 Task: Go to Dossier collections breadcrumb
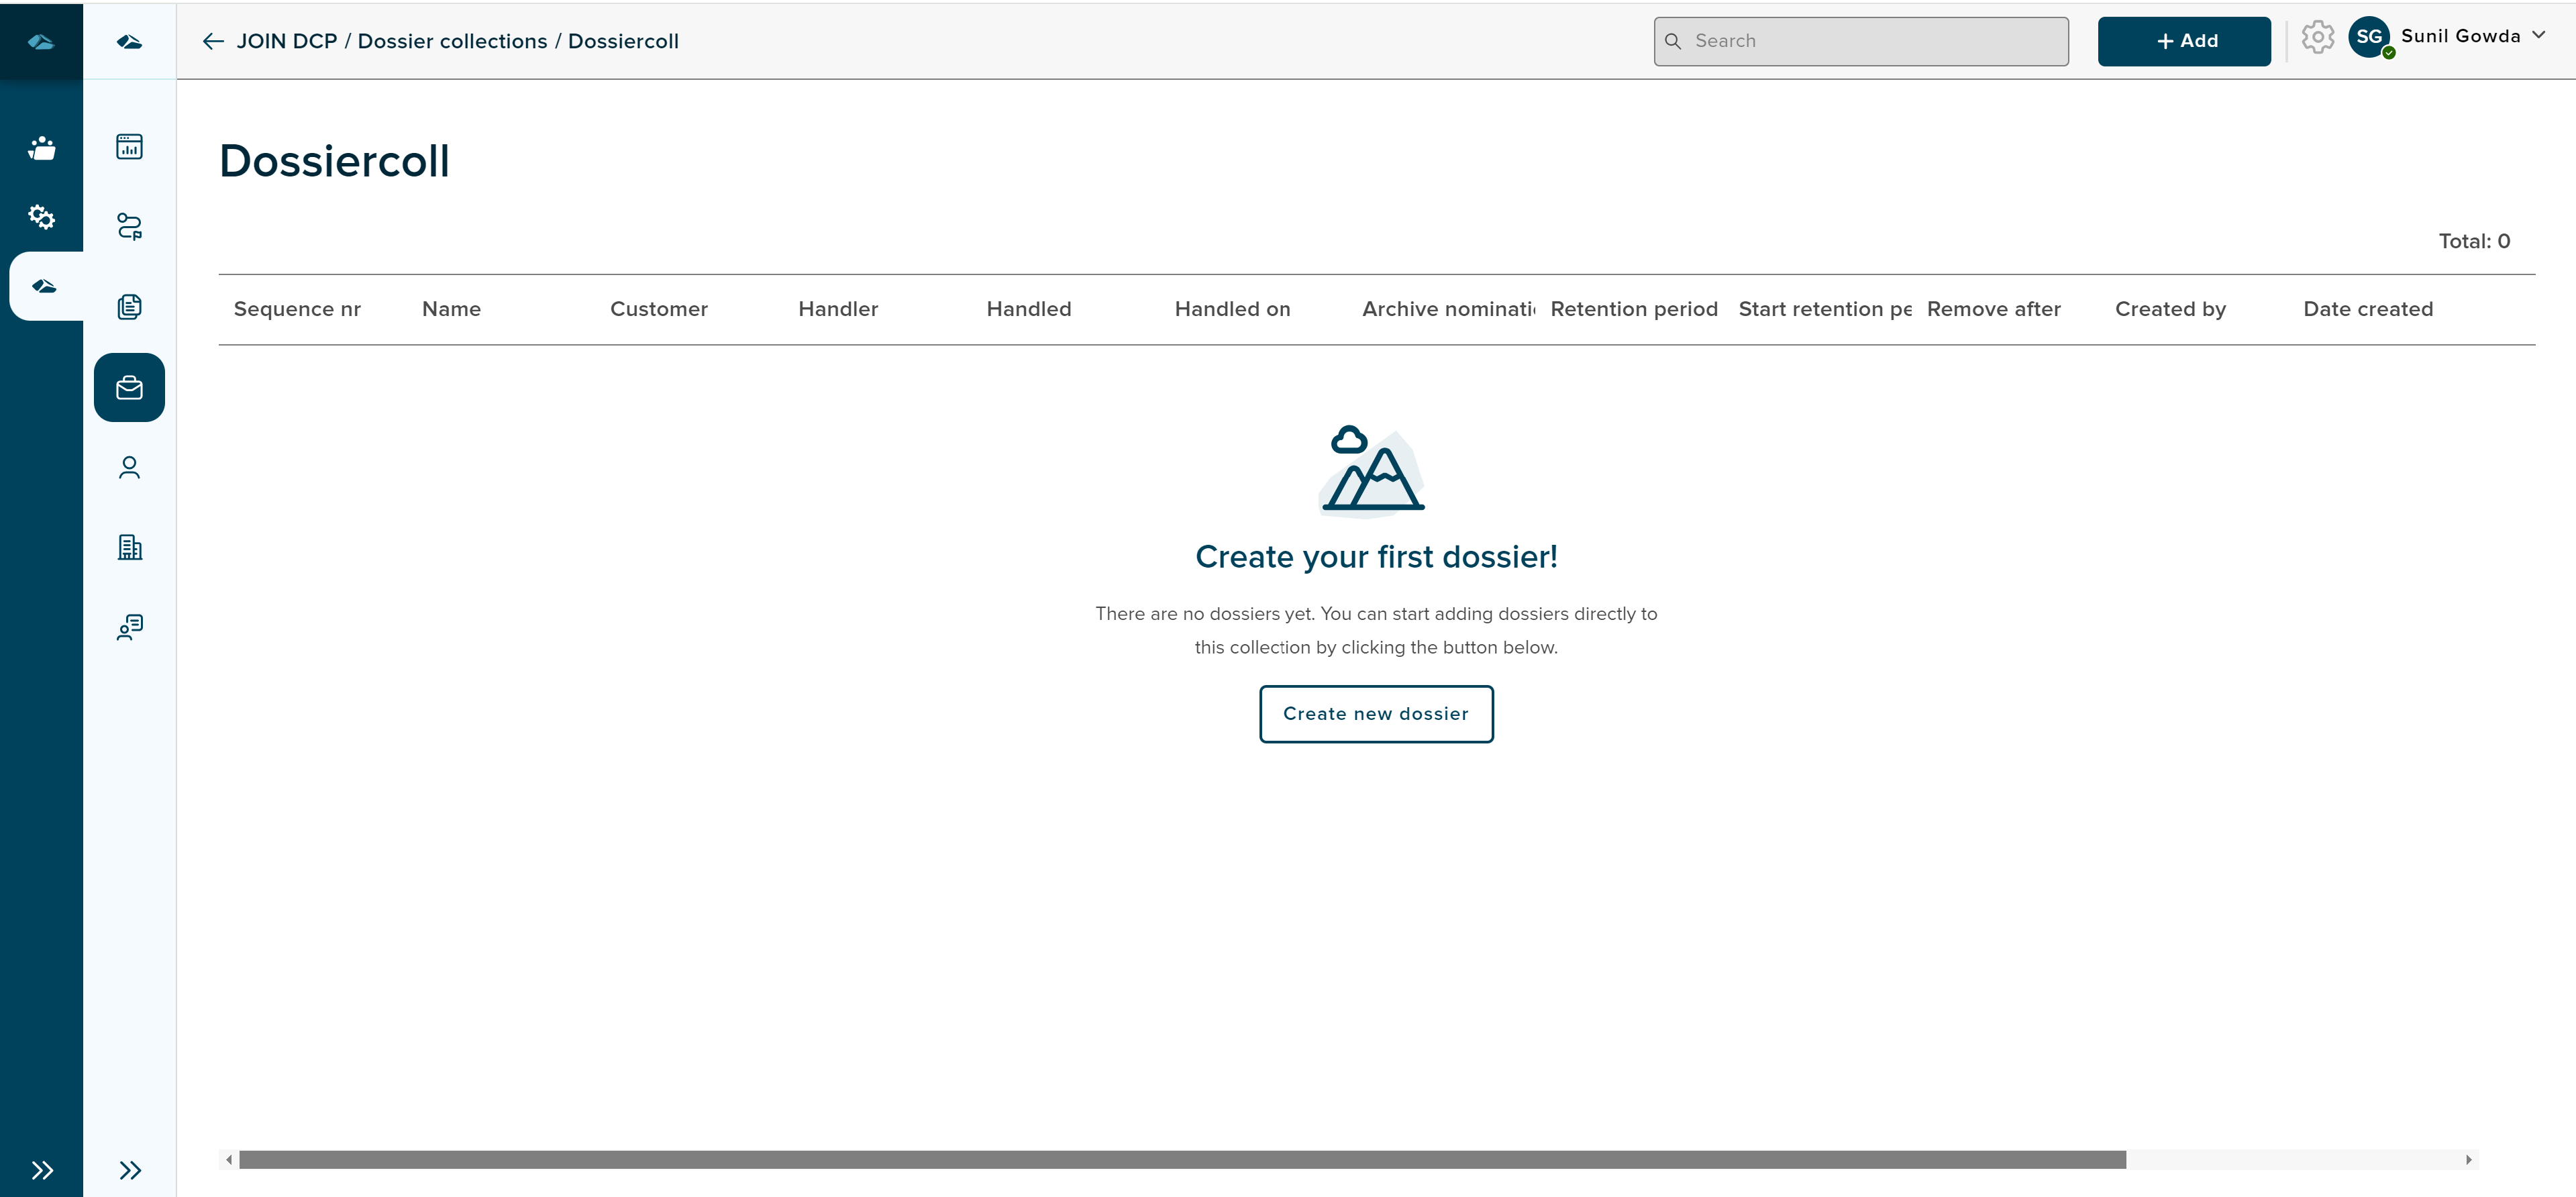[452, 41]
